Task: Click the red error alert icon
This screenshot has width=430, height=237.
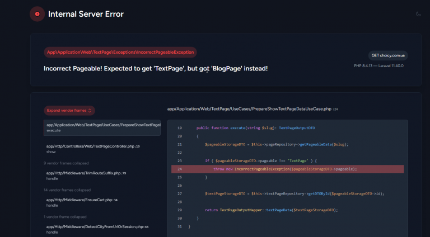Action: [38, 14]
